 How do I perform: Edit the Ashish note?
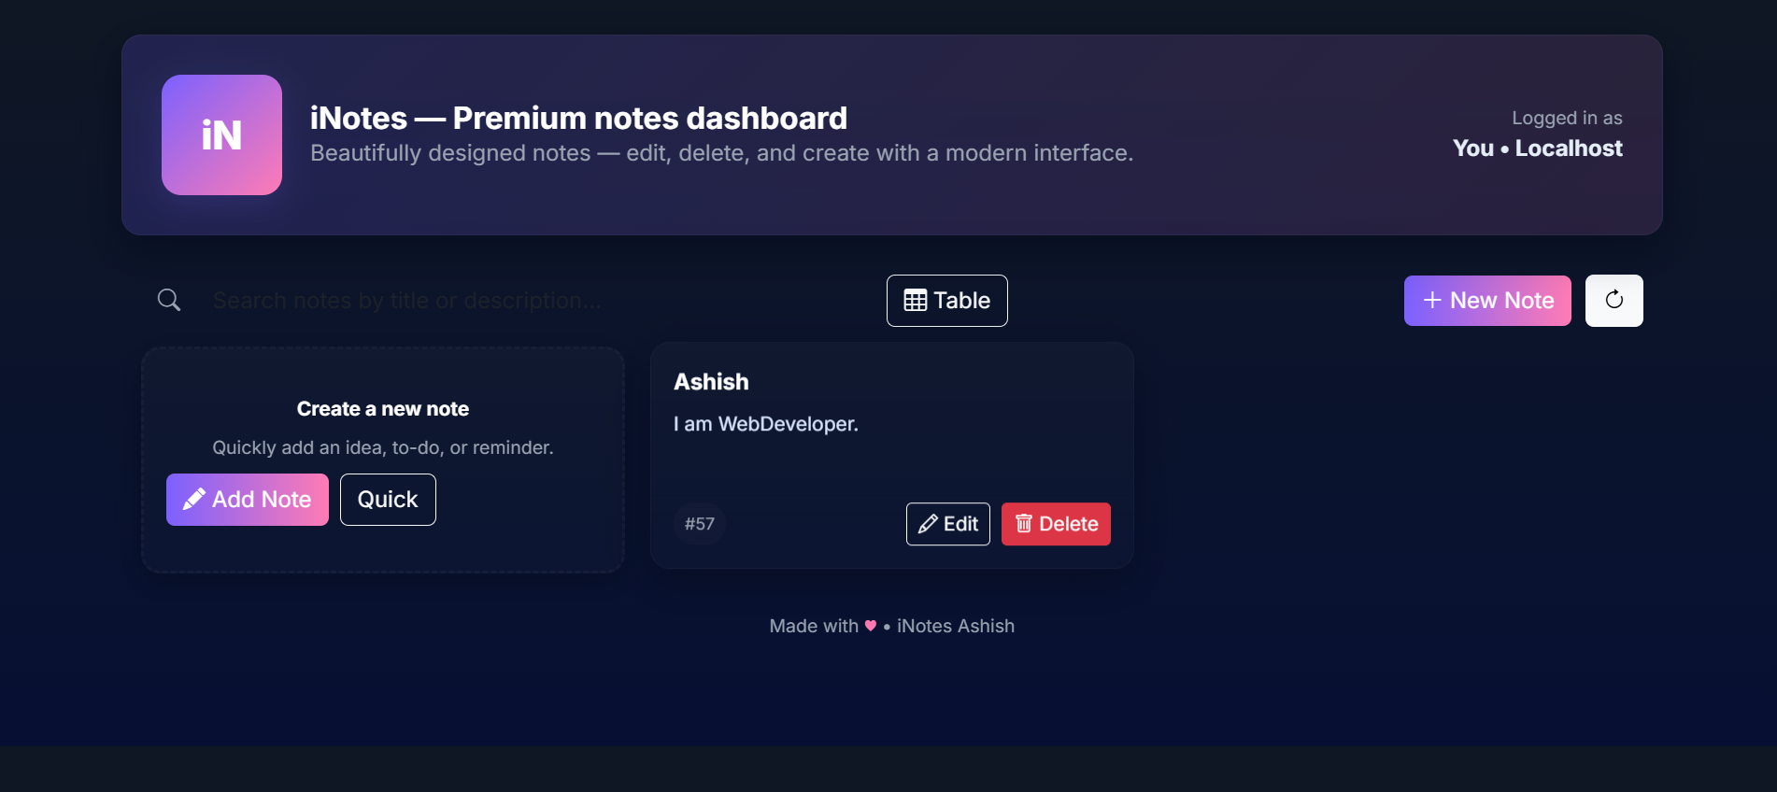pyautogui.click(x=947, y=524)
